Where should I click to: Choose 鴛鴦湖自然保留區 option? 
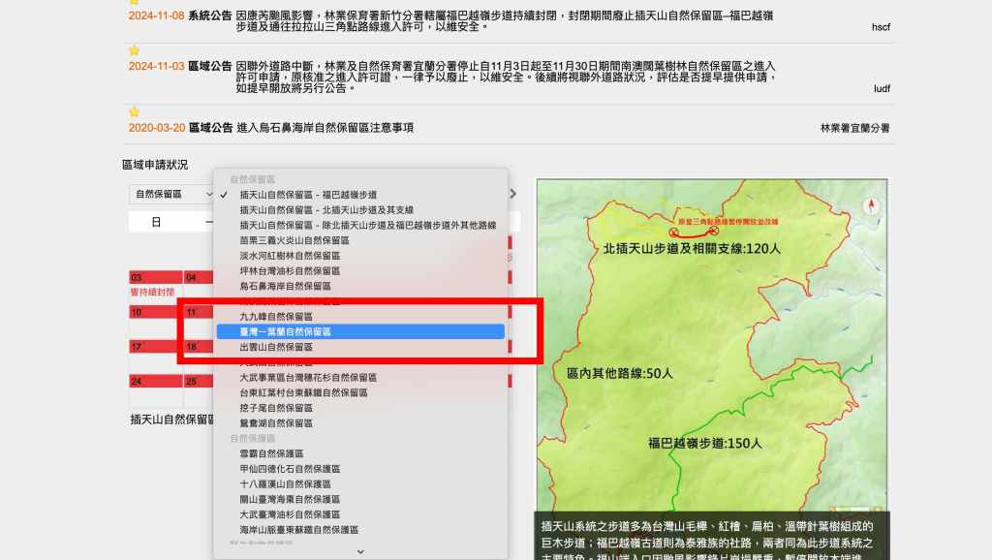click(x=276, y=423)
